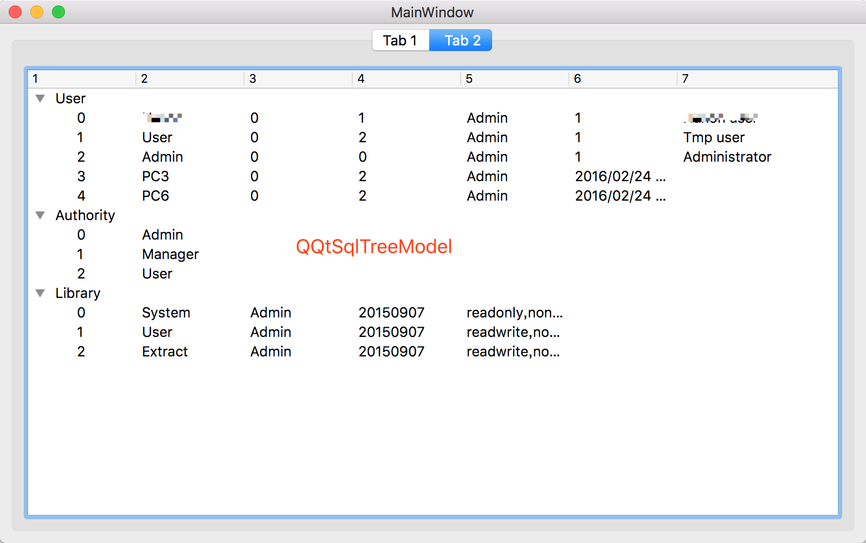Click '20150907' in Extract row

pyautogui.click(x=391, y=352)
